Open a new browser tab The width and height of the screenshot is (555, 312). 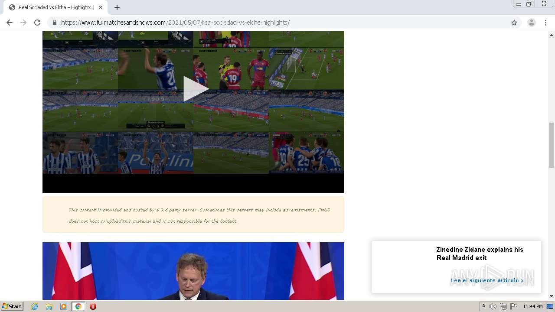coord(117,7)
